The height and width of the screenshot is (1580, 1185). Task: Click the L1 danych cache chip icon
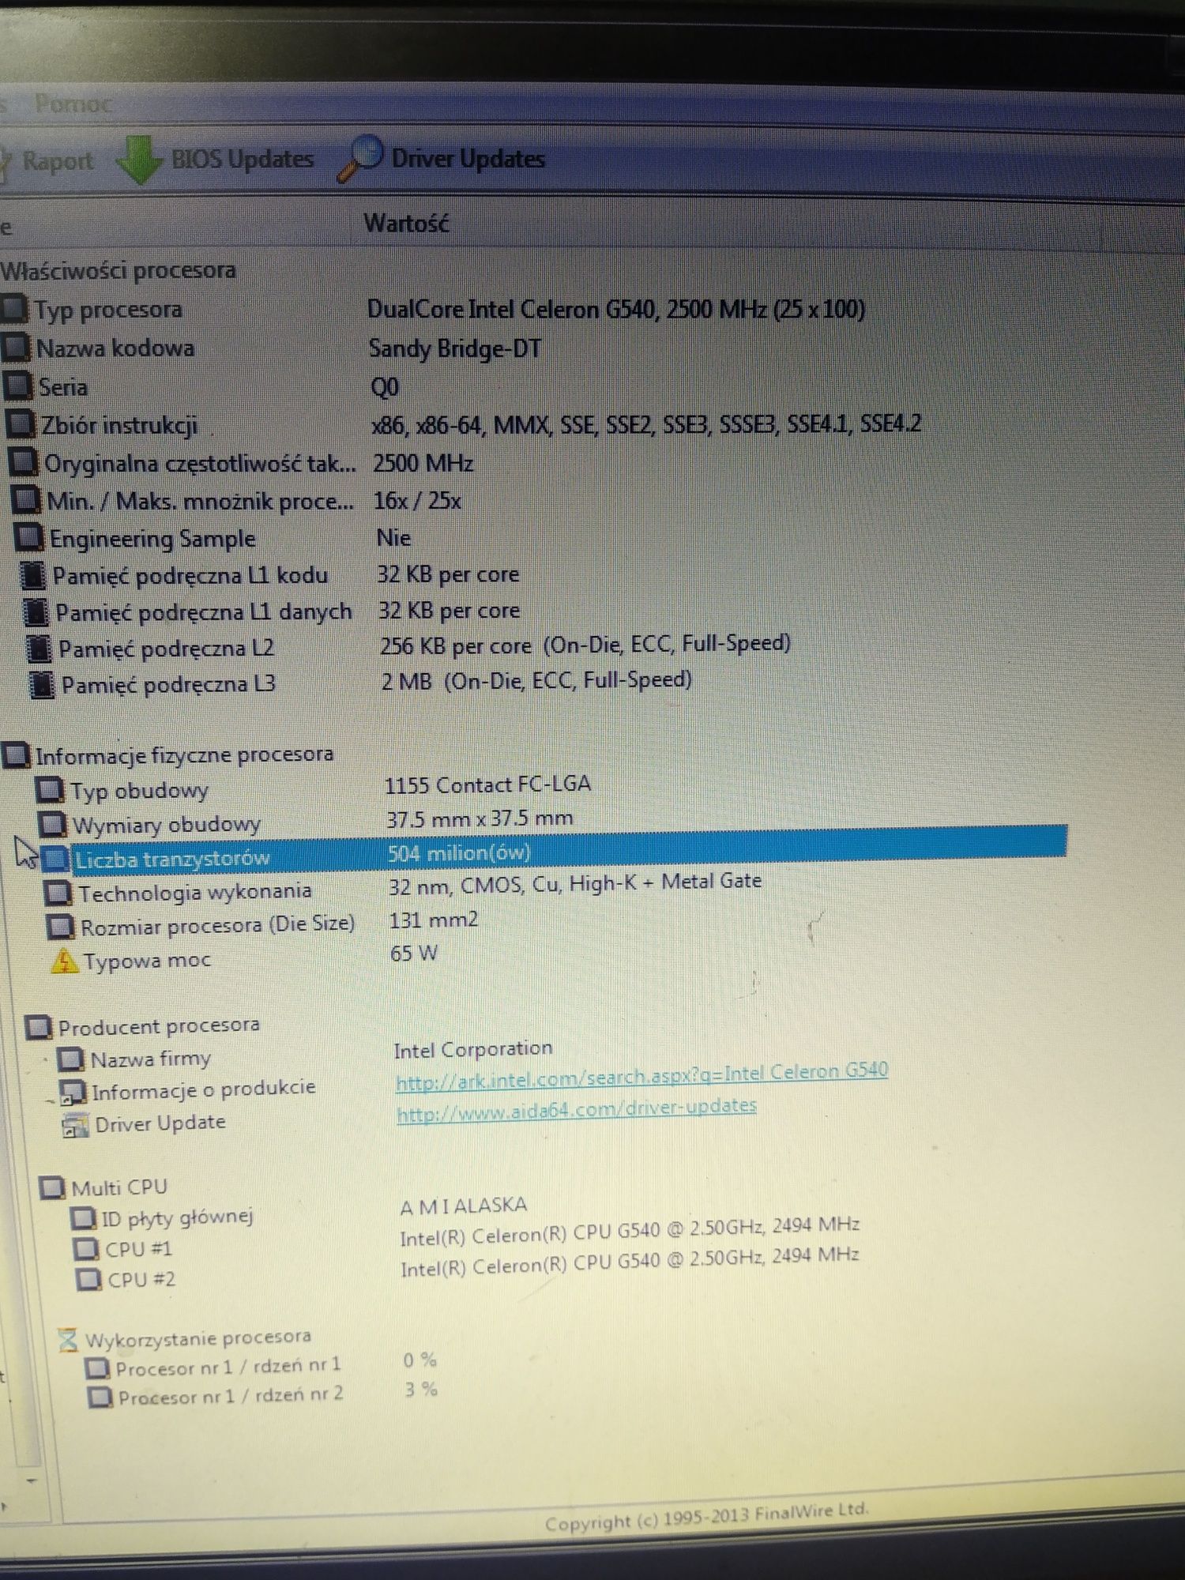(36, 612)
